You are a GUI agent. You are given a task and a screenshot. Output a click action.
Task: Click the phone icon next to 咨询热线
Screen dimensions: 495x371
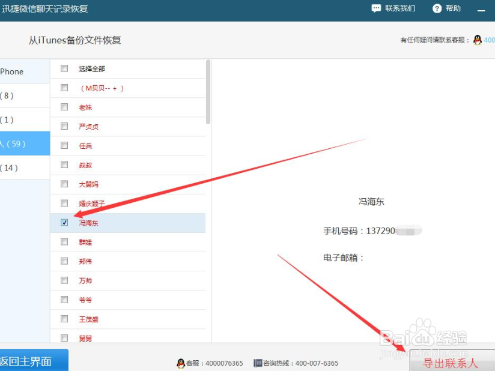coord(258,363)
